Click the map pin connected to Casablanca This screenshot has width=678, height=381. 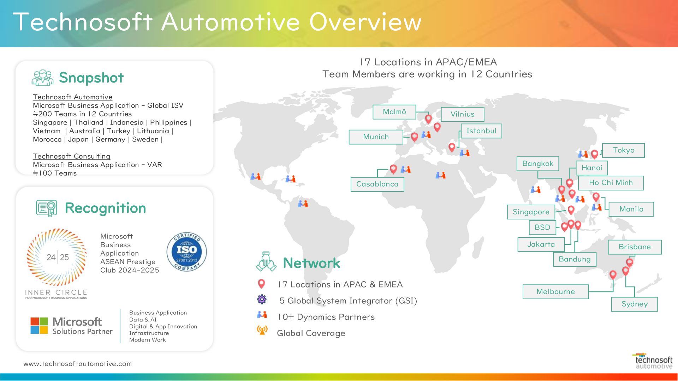pos(393,169)
